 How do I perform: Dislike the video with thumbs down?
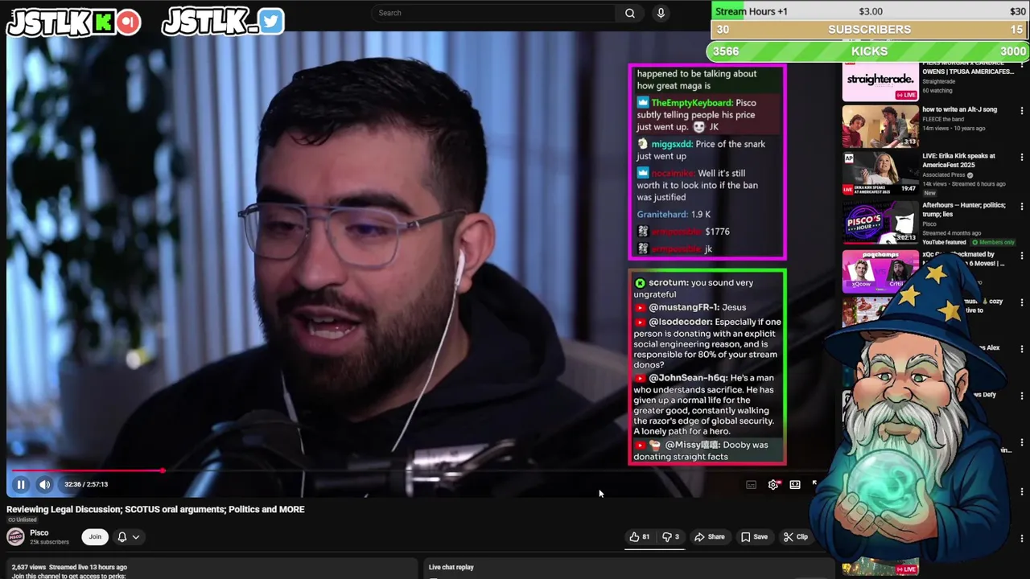[x=670, y=536]
